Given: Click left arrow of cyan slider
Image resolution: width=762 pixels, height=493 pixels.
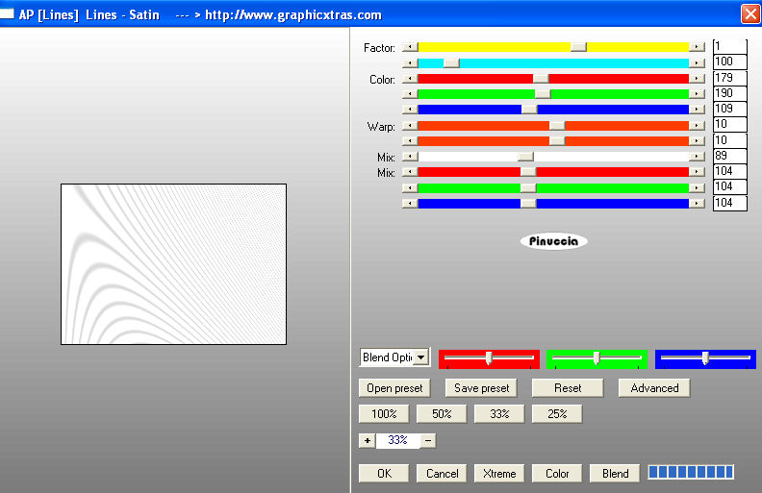Looking at the screenshot, I should [x=410, y=63].
